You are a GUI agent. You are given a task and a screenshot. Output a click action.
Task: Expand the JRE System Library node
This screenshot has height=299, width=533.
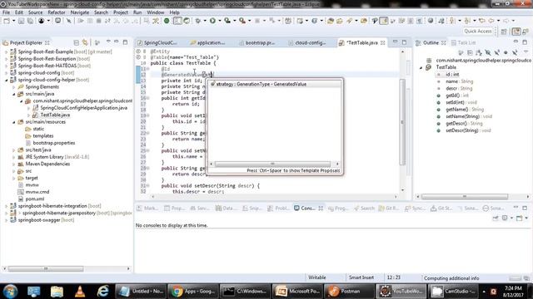tap(14, 157)
